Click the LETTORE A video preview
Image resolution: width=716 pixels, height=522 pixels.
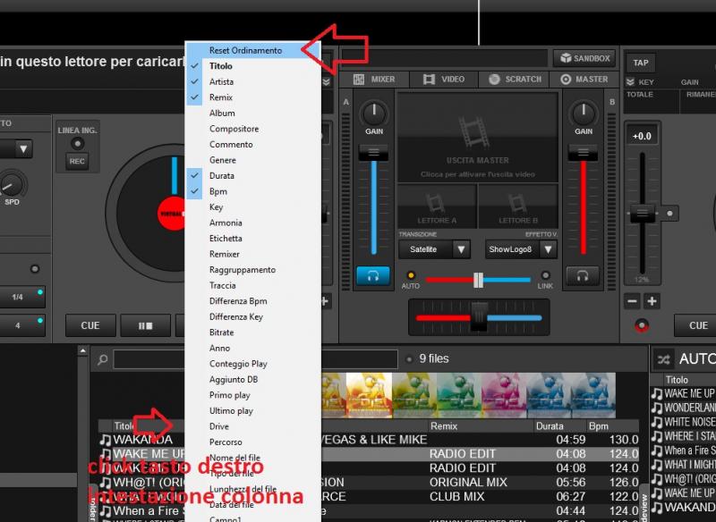tap(437, 206)
